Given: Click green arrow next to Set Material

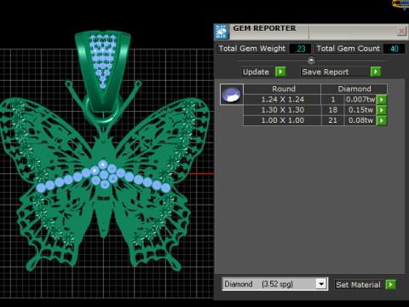Looking at the screenshot, I should (x=391, y=284).
